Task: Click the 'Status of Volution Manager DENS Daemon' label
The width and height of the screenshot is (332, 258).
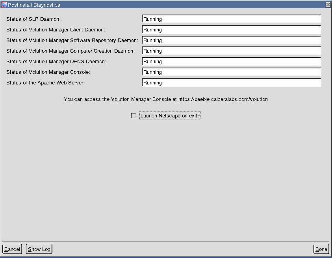Action: 56,62
